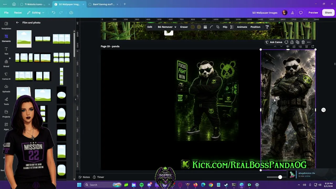The width and height of the screenshot is (336, 189).
Task: Lock page 19 with the page lock icon
Action: coord(294,46)
